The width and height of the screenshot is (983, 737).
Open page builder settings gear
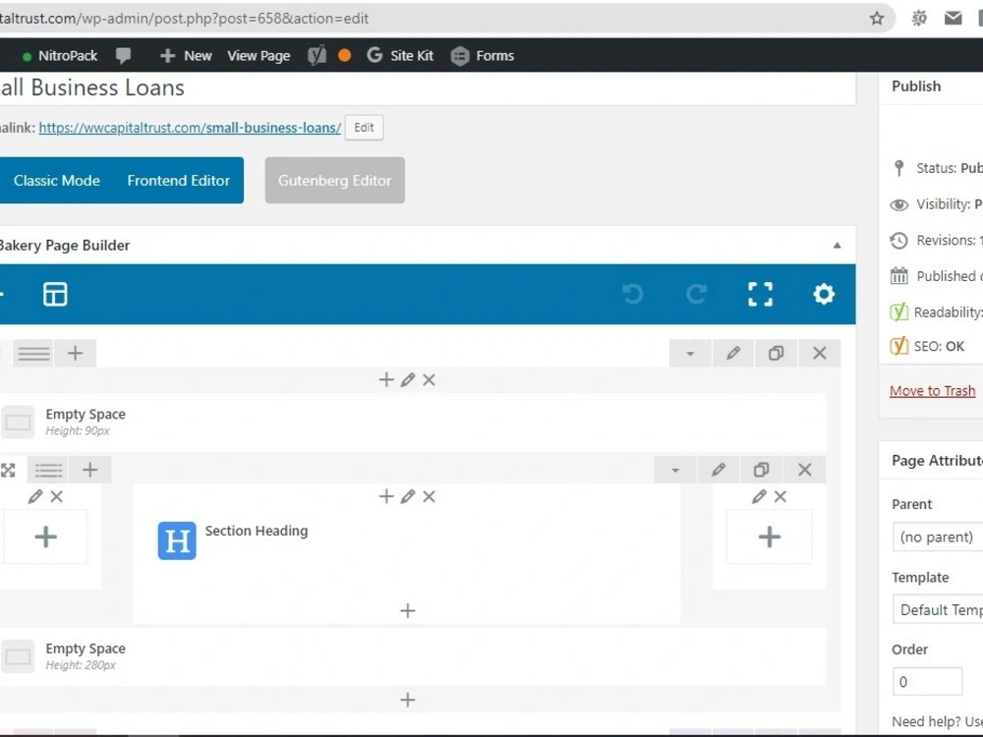coord(824,294)
